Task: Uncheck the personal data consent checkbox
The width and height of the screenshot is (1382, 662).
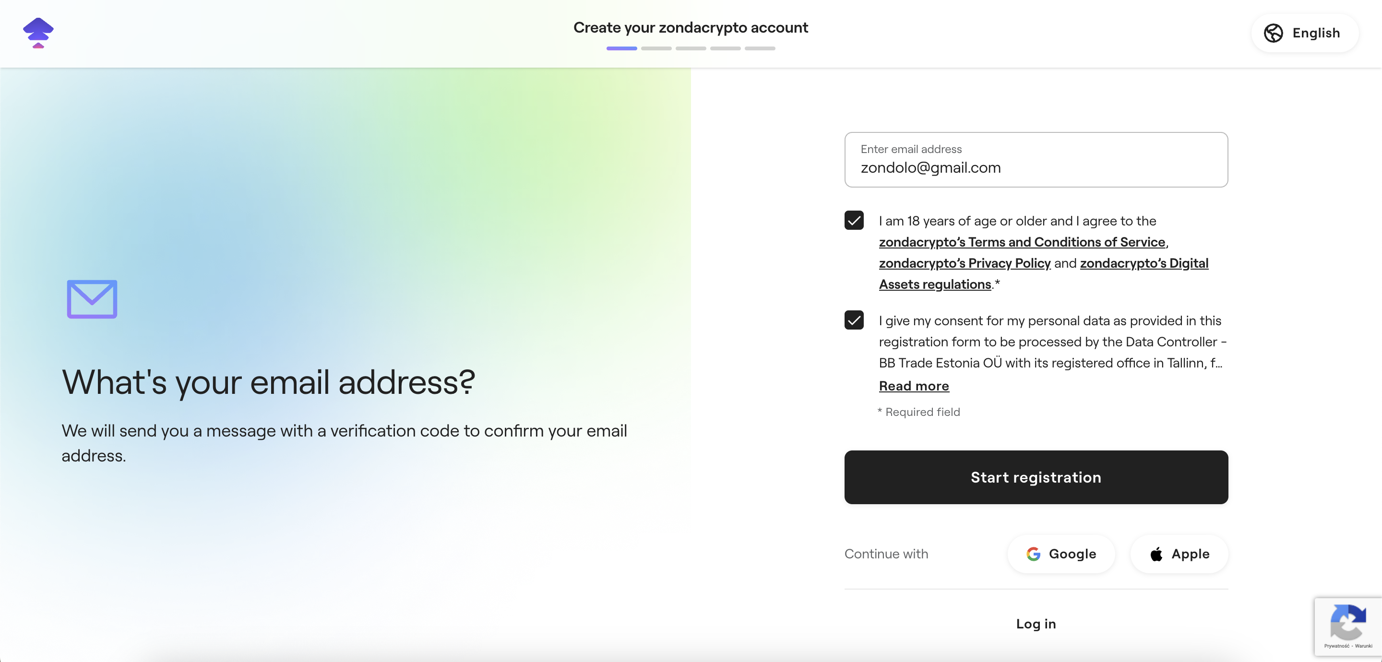Action: point(854,320)
